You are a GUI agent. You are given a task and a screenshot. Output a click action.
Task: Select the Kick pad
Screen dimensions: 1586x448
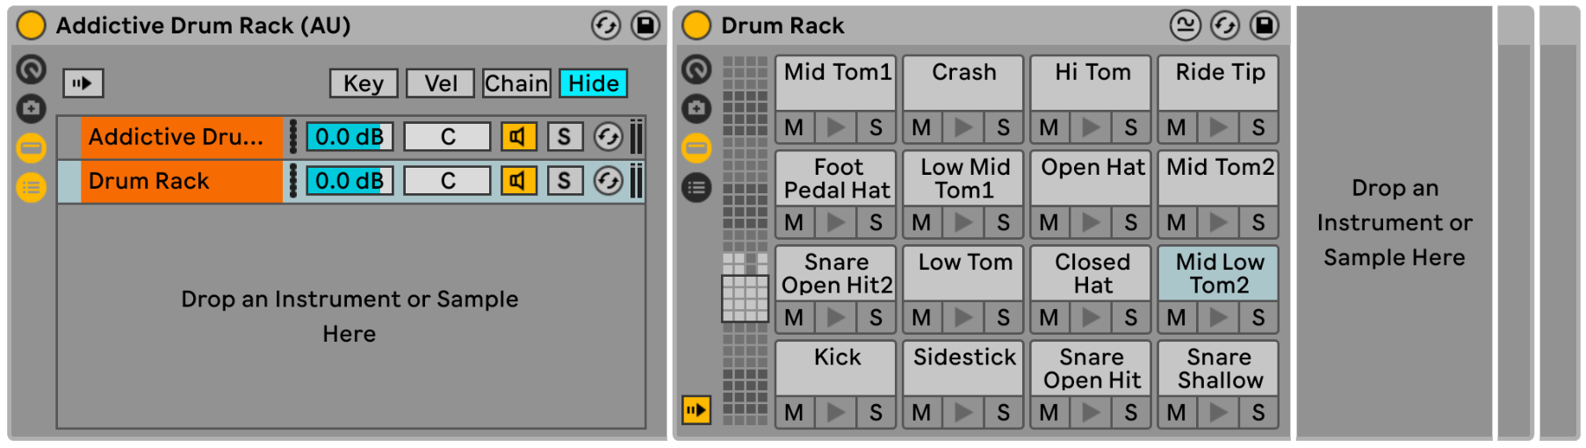pyautogui.click(x=836, y=368)
